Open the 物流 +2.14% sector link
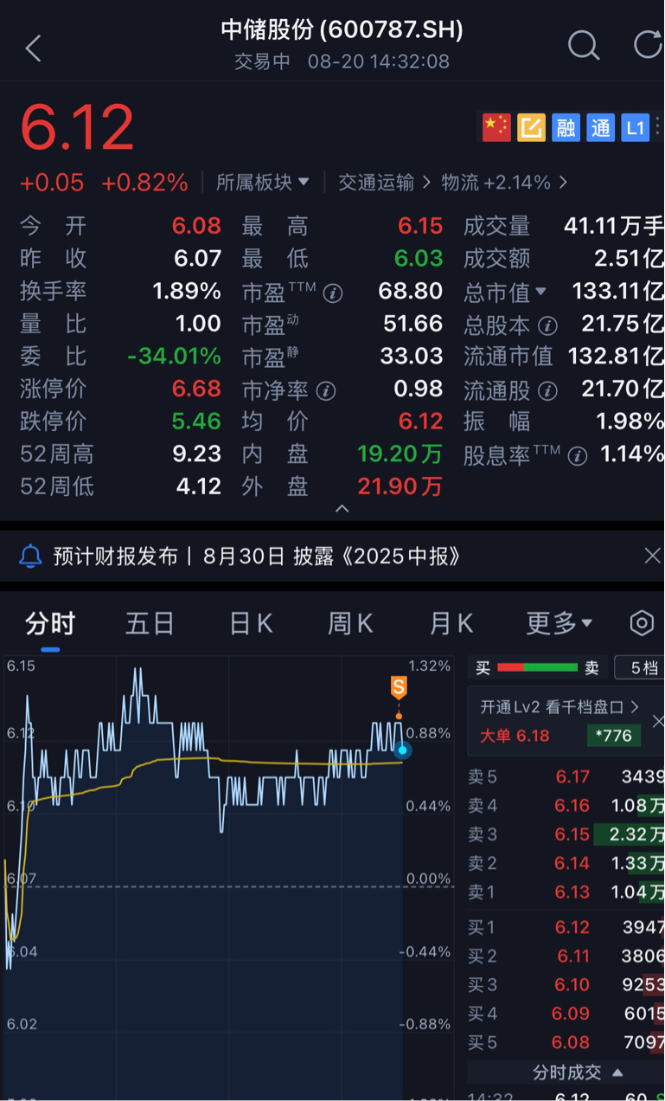 [x=504, y=182]
